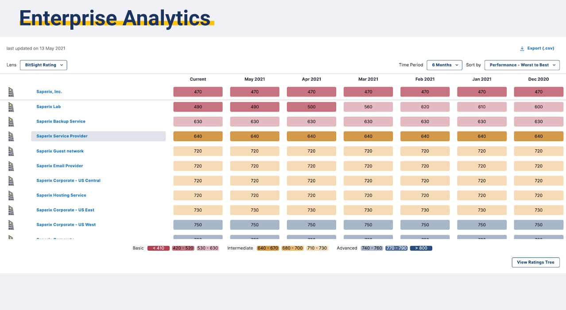This screenshot has width=566, height=310.
Task: Click the building icon next to Saperix Lab
Action: point(11,107)
